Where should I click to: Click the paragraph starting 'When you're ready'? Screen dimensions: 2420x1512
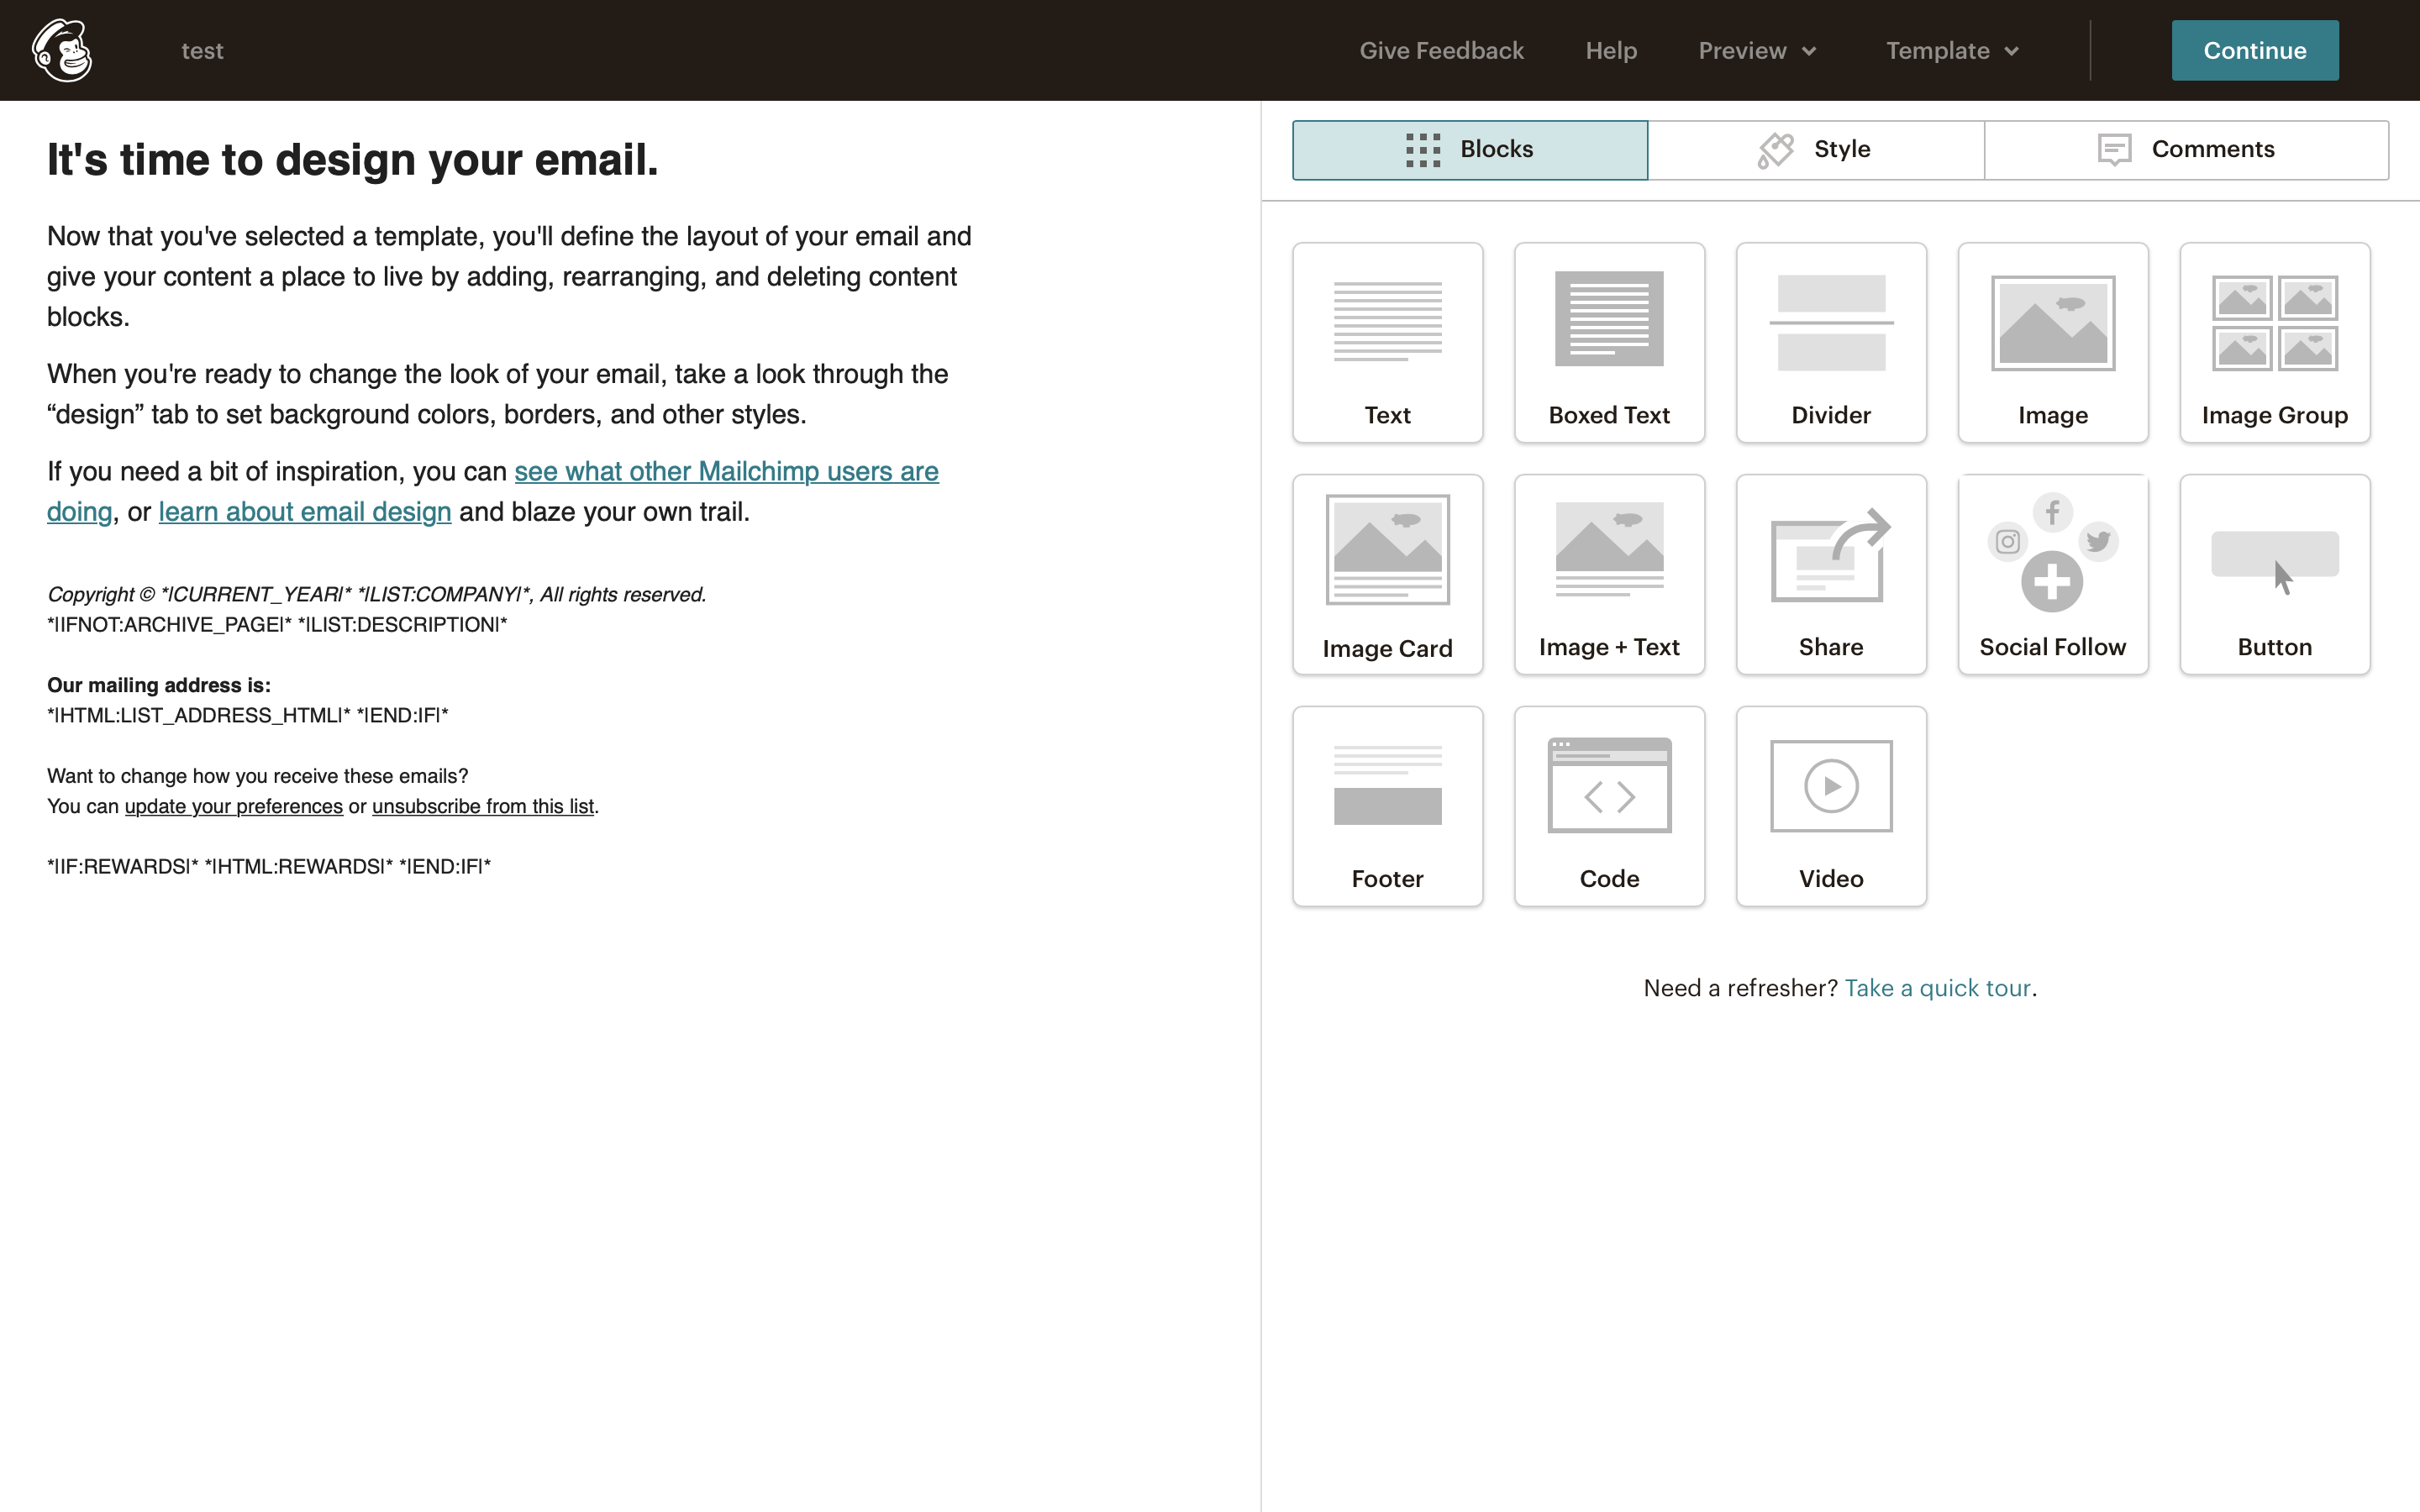(498, 394)
